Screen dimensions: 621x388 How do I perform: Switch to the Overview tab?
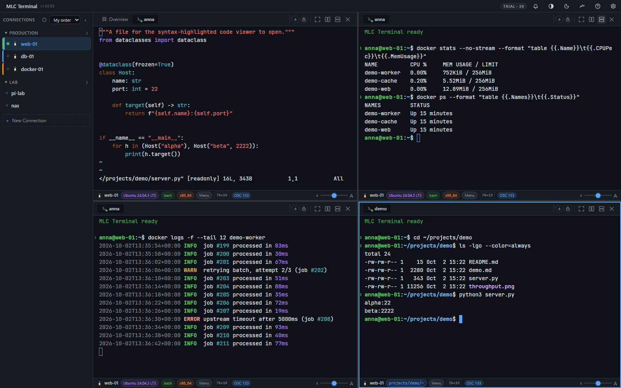click(x=115, y=19)
